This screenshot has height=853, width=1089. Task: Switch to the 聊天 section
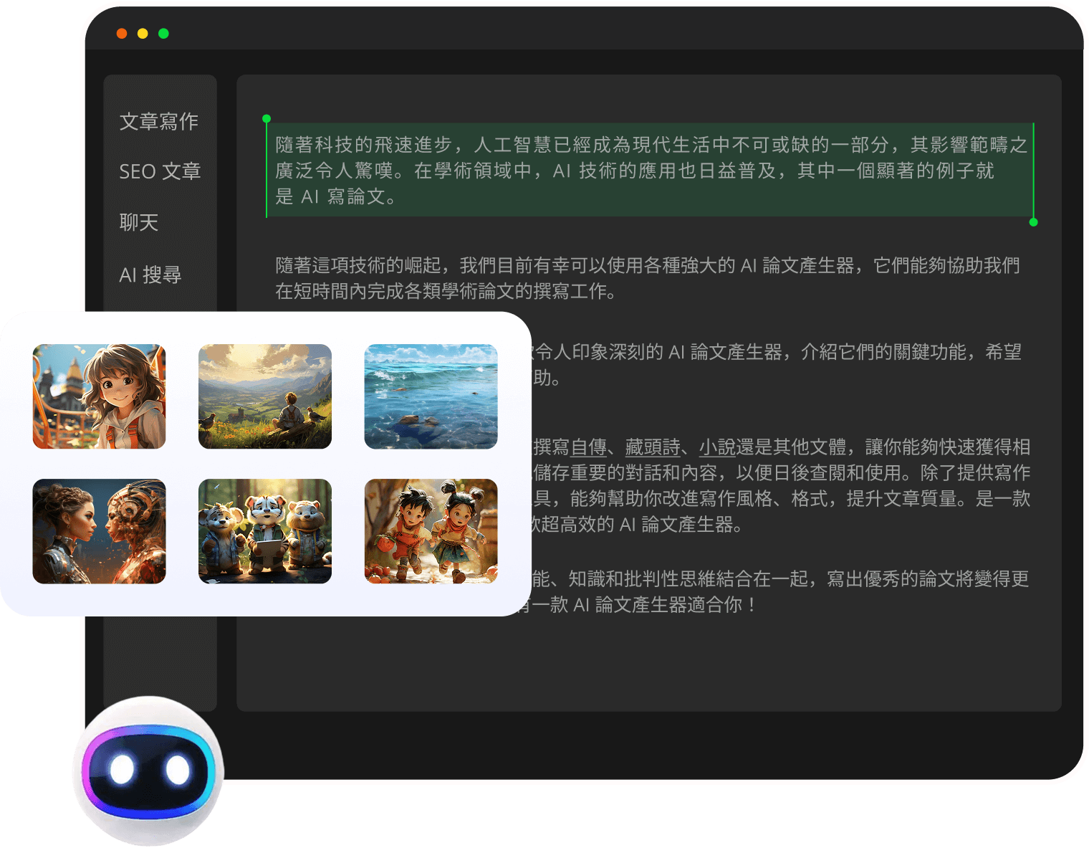click(x=138, y=222)
